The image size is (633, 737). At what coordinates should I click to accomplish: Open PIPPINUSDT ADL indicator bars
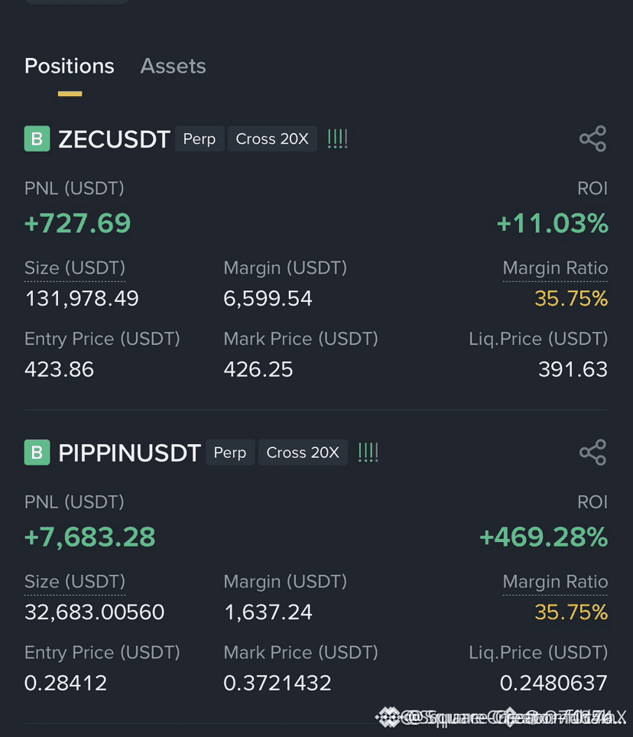(368, 452)
